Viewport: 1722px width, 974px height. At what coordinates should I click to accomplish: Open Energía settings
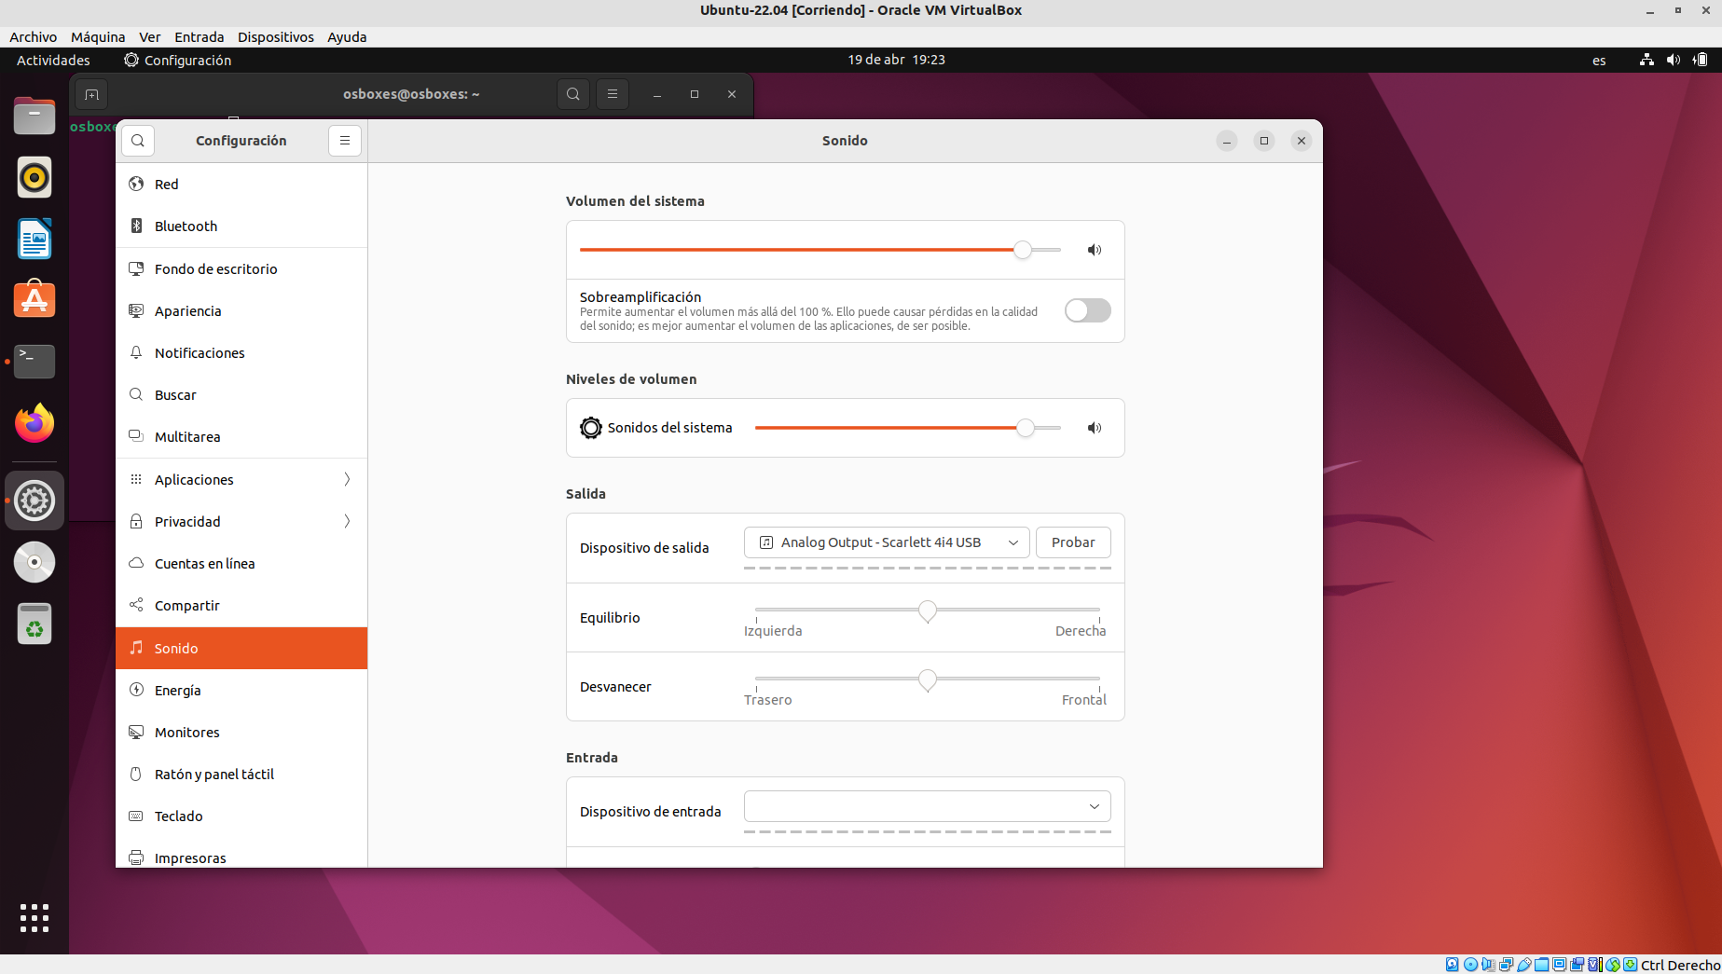[241, 691]
